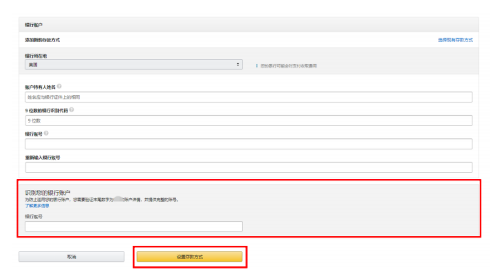Viewport: 490px width, 274px height.
Task: Open 选择现有存款方式 link
Action: pyautogui.click(x=455, y=40)
